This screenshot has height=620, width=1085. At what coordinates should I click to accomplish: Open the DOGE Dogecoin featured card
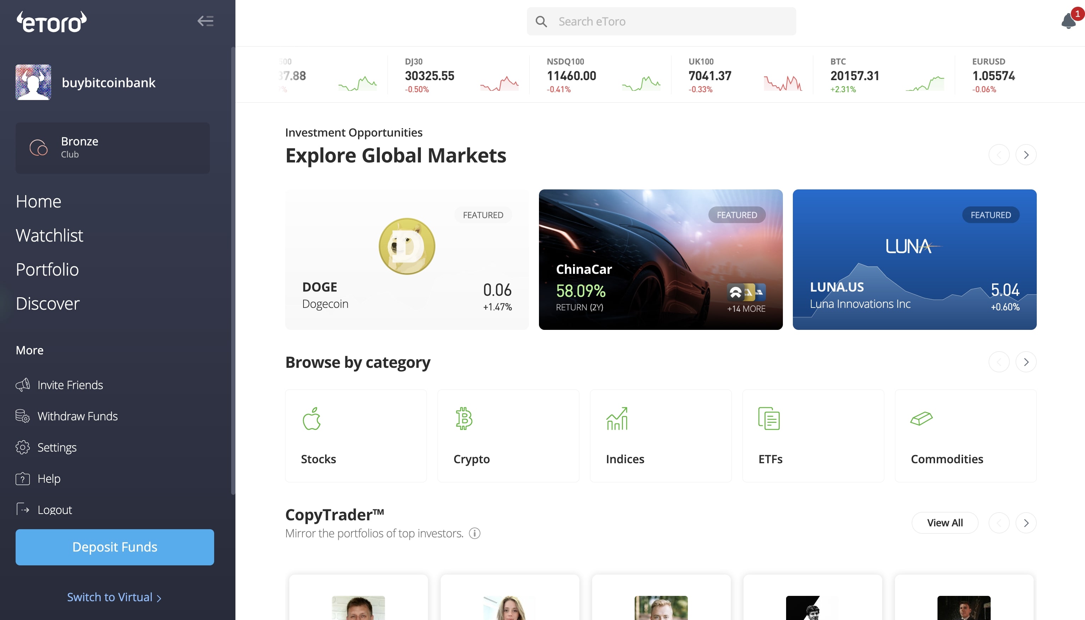[407, 259]
